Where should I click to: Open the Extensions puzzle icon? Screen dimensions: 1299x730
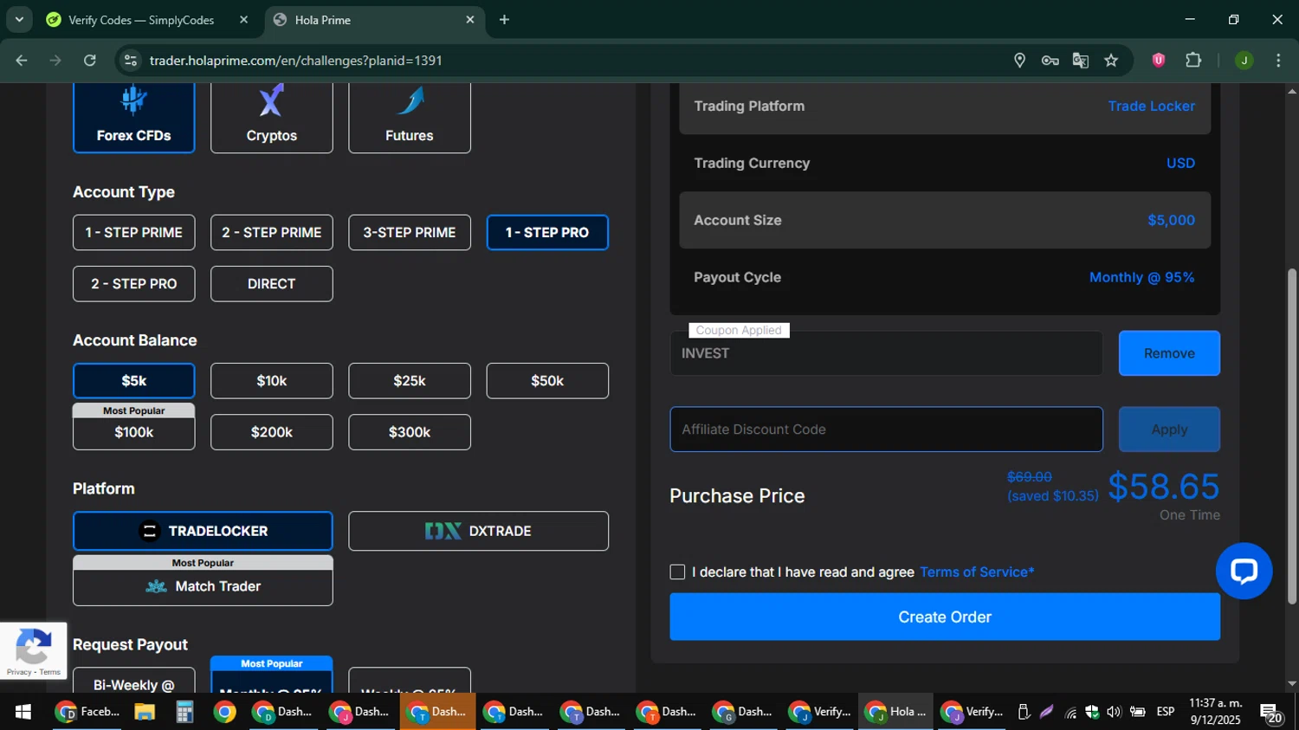click(x=1193, y=60)
